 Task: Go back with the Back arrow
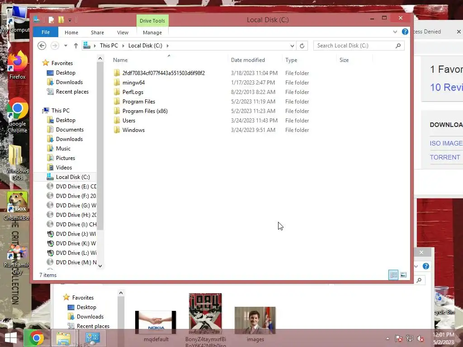42,46
